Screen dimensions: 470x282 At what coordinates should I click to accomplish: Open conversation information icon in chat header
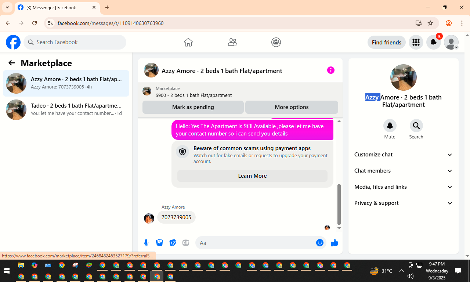coord(331,70)
